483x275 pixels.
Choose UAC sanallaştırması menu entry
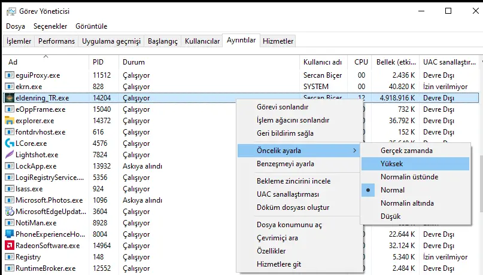299,194
